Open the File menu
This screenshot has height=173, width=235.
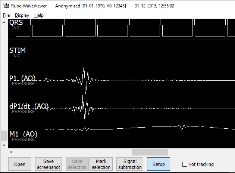6,15
